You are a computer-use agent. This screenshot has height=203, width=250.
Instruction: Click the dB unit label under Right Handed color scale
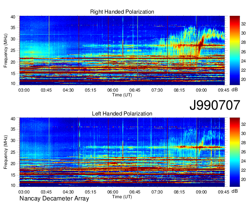coord(235,90)
